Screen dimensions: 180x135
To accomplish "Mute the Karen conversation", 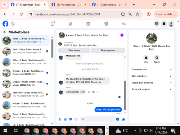I will (x=146, y=58).
